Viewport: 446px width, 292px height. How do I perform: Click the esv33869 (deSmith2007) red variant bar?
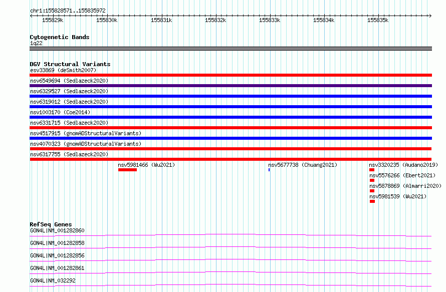[231, 75]
